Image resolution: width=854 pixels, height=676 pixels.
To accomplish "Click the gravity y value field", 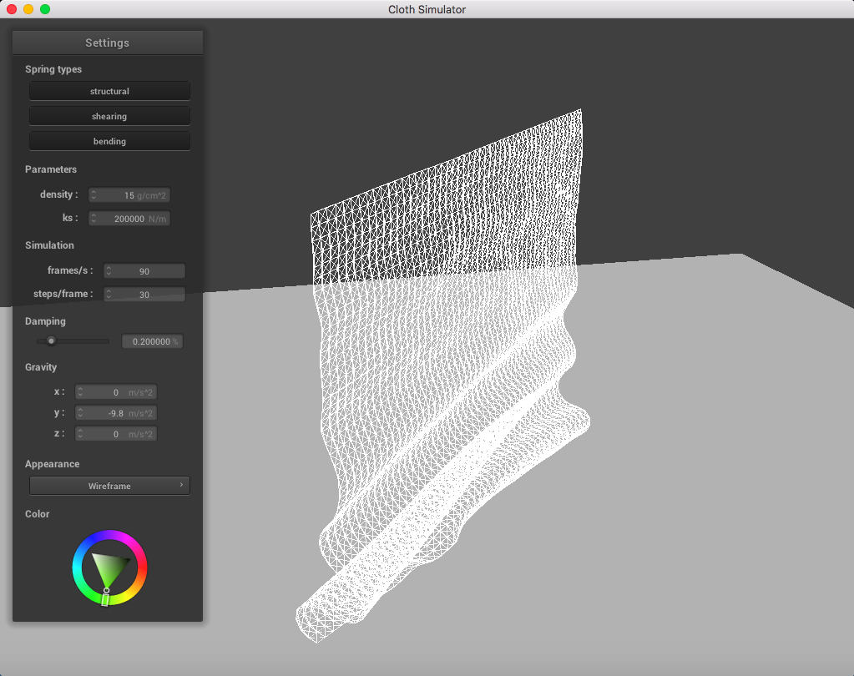I will coord(116,413).
